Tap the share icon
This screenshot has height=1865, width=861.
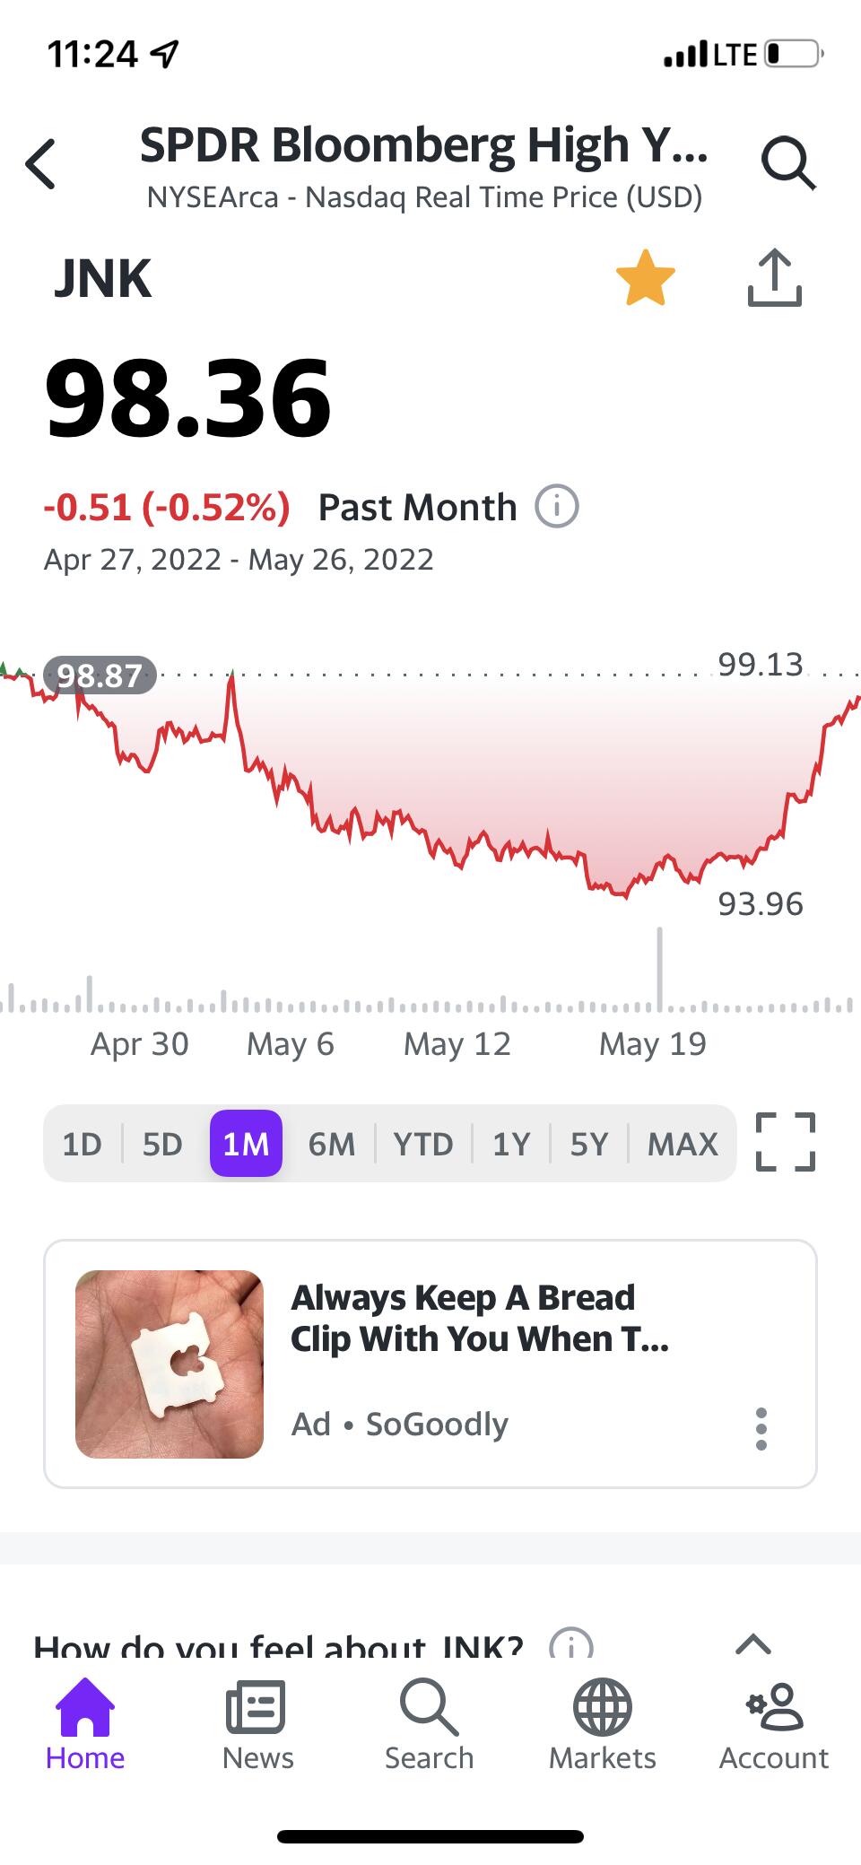774,278
